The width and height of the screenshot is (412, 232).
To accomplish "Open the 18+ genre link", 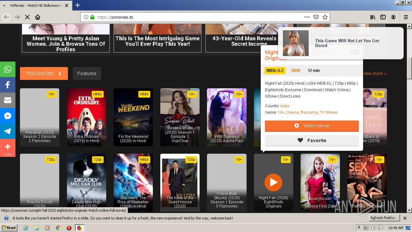I will pos(281,112).
